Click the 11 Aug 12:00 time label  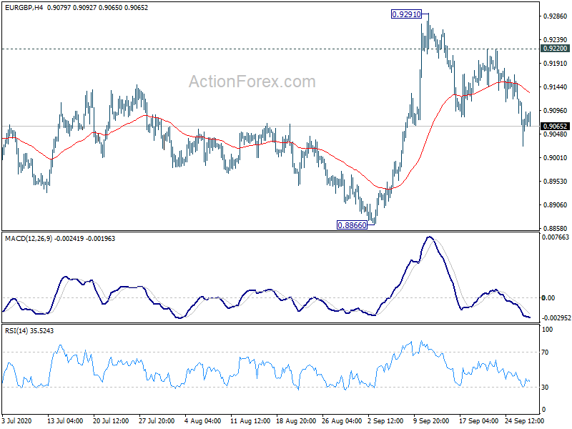tap(250, 421)
